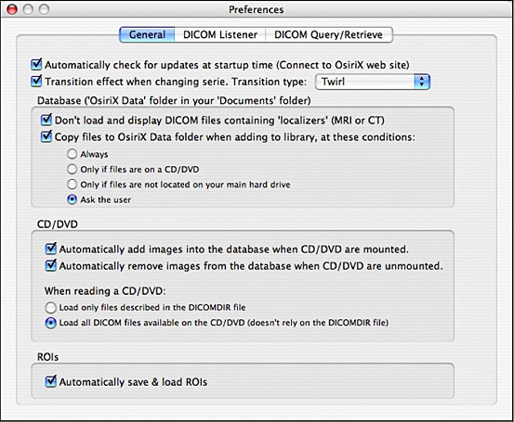The width and height of the screenshot is (514, 422).
Task: Open the Transition type Twirl dropdown
Action: click(x=373, y=82)
